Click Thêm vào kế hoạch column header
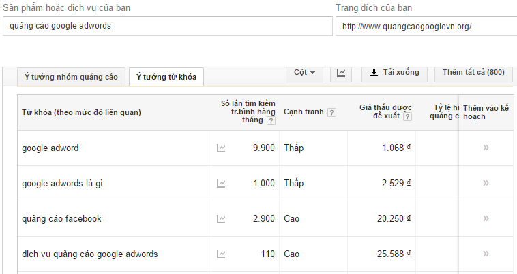The height and width of the screenshot is (274, 517). (486, 112)
